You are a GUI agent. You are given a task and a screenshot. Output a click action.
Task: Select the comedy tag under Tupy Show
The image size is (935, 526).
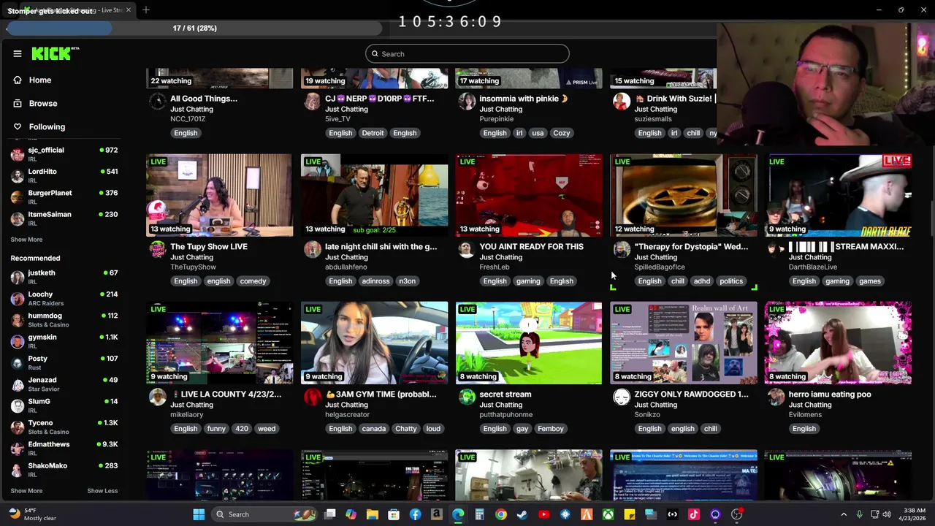pos(253,281)
